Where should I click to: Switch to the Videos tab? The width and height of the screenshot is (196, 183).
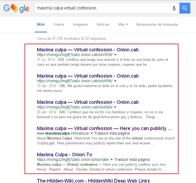pos(59,24)
